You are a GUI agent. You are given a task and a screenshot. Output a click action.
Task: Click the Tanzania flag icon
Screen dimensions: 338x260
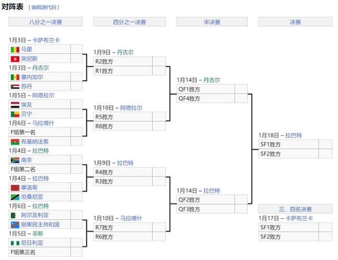coord(15,197)
